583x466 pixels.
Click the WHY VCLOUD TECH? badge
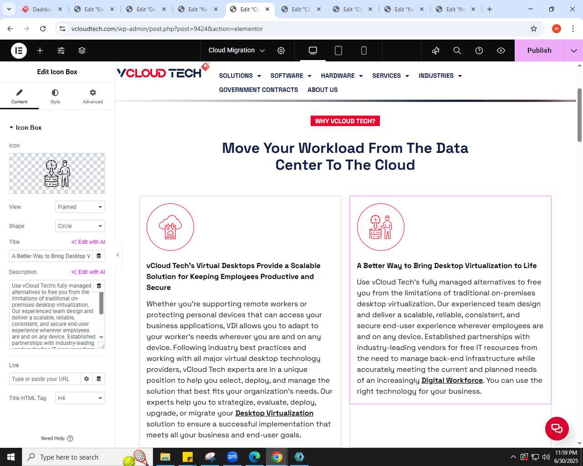(345, 121)
